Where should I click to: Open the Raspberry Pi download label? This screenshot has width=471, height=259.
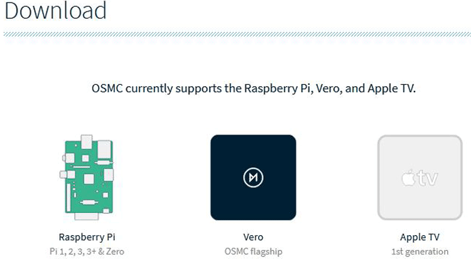(x=87, y=238)
